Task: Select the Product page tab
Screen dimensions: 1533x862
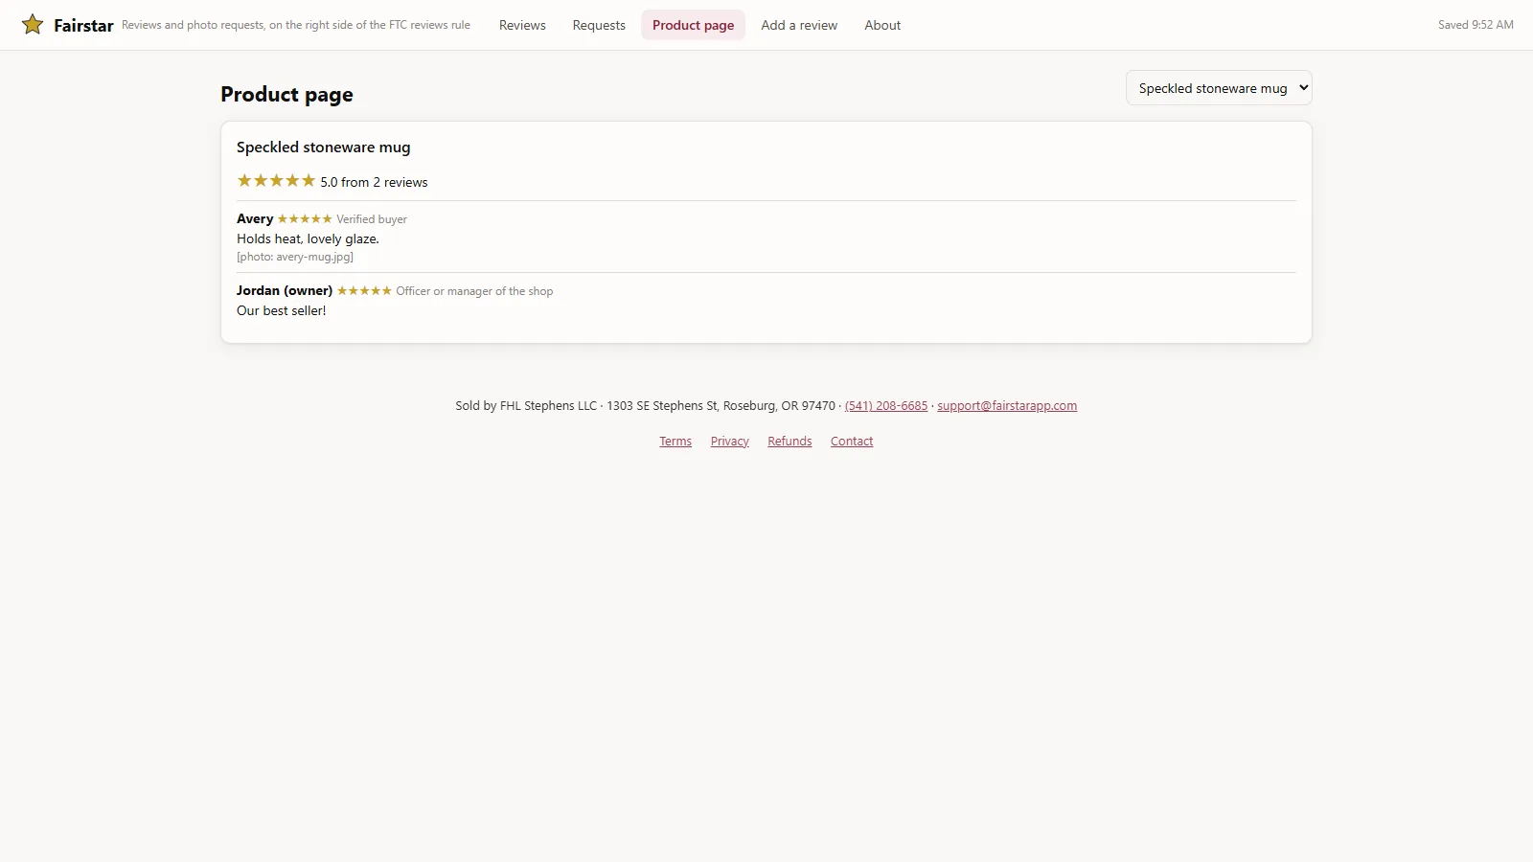Action: [x=693, y=25]
